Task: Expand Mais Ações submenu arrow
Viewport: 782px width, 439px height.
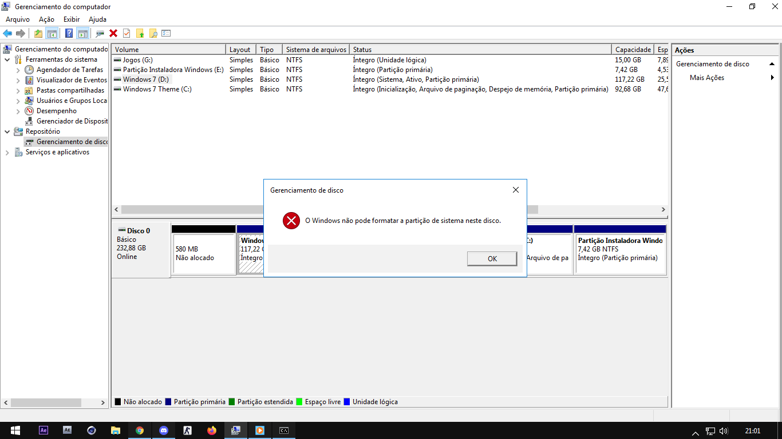Action: 773,78
